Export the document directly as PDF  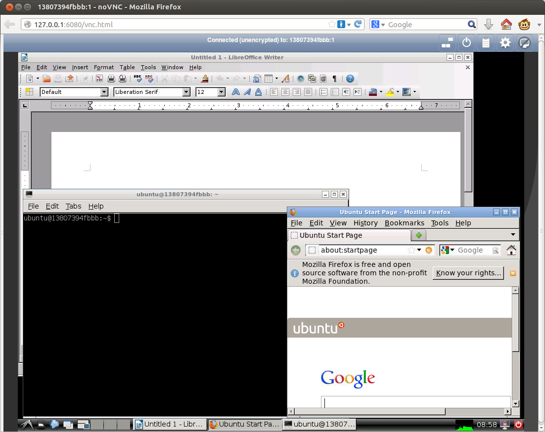tap(98, 79)
